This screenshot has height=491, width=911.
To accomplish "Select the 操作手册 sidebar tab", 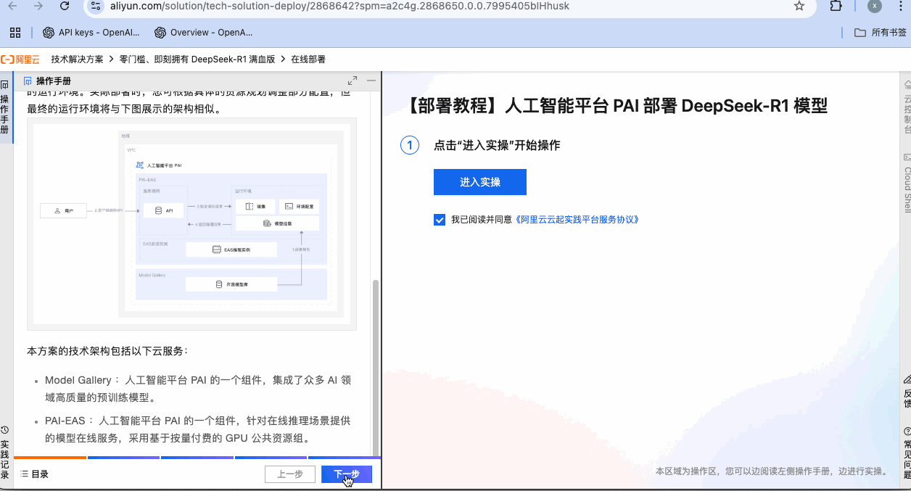I will point(5,107).
